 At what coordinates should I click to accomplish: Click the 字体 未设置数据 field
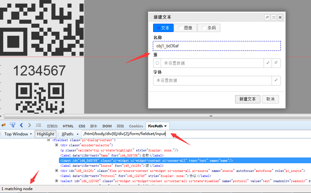(x=212, y=80)
